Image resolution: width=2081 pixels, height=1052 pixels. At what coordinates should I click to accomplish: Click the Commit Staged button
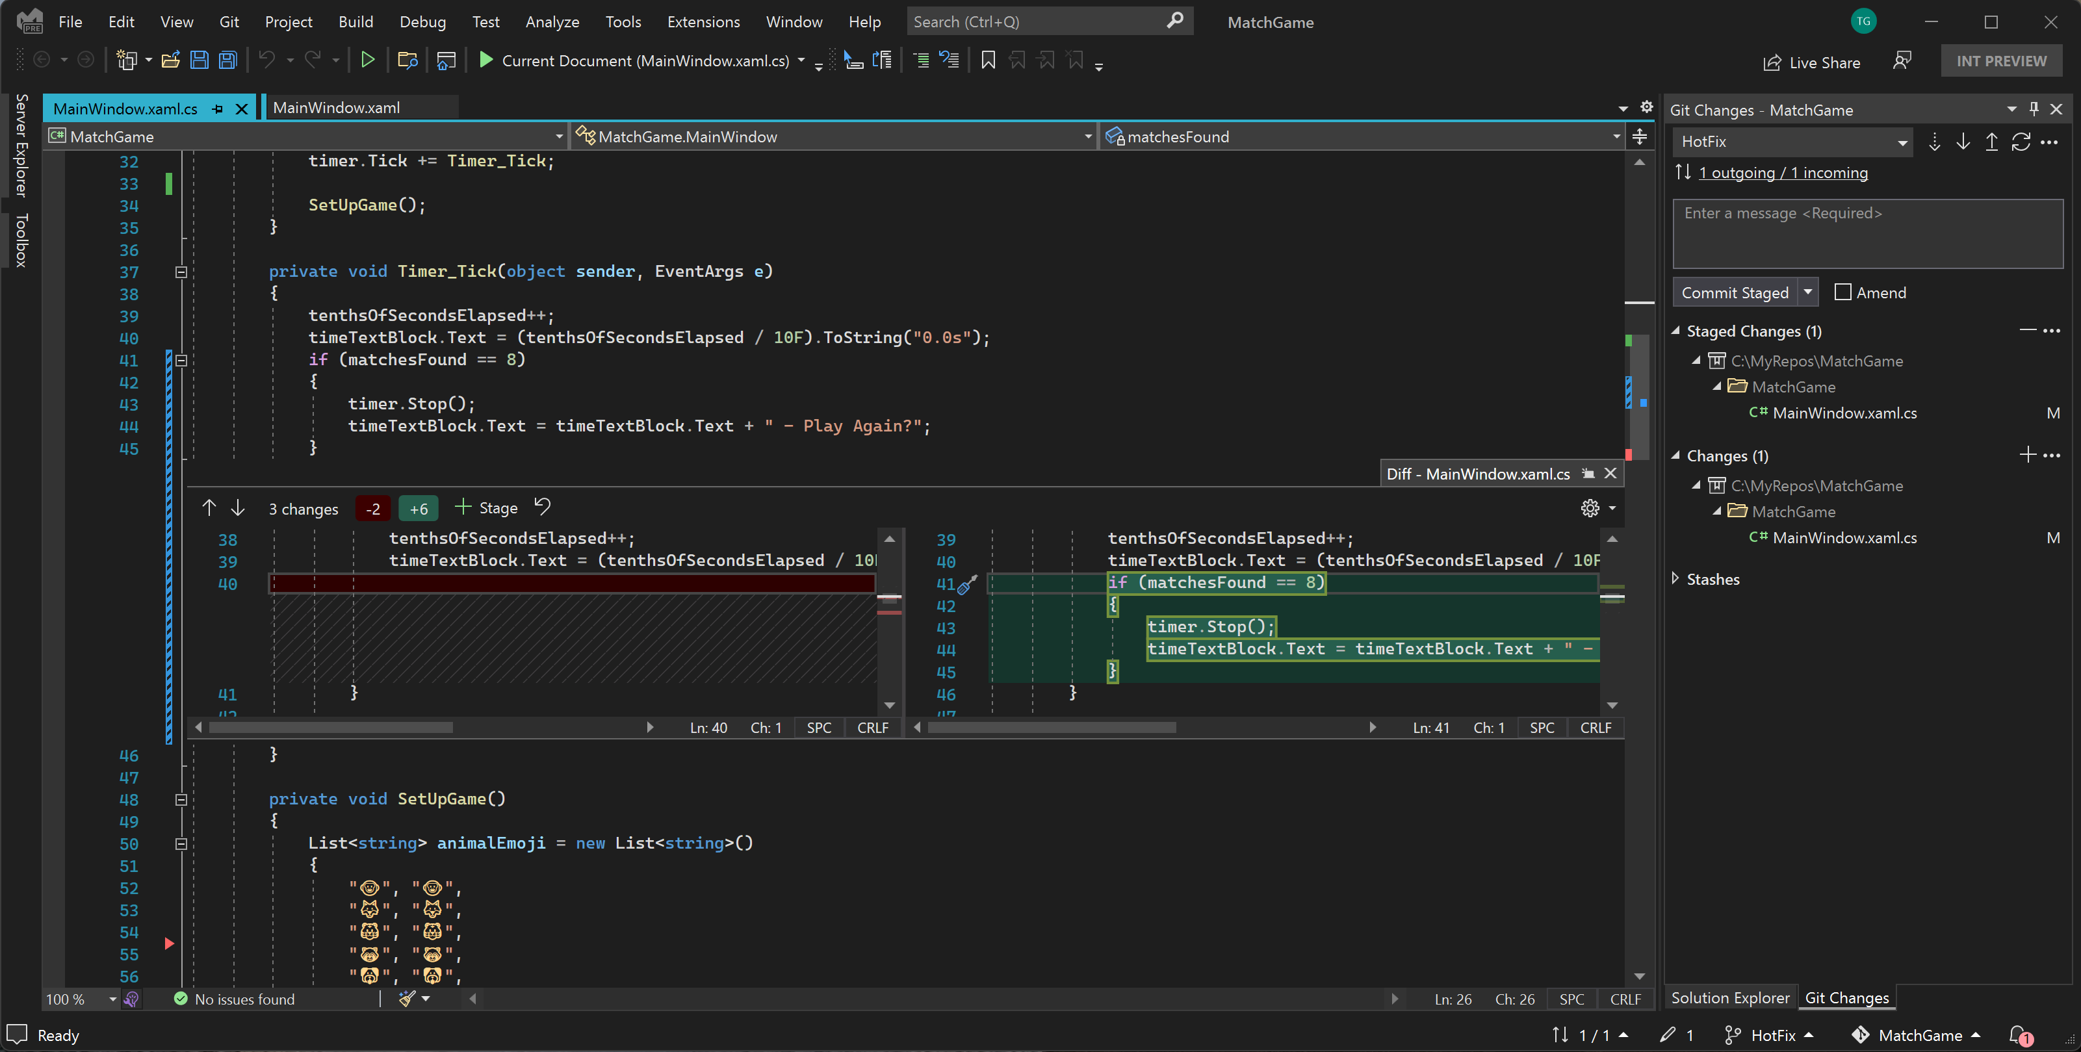(1736, 292)
